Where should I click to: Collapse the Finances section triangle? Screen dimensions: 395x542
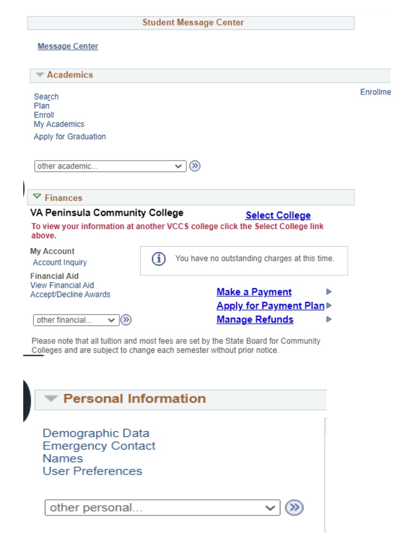37,197
